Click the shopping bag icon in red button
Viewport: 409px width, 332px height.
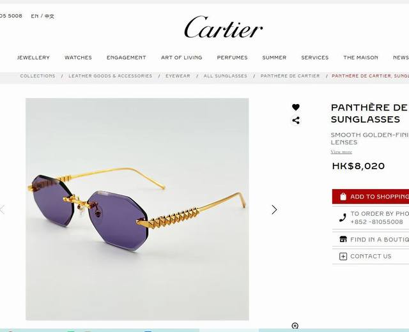coord(343,197)
